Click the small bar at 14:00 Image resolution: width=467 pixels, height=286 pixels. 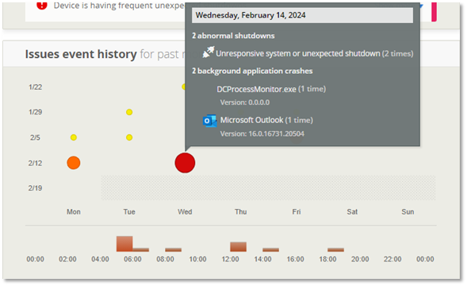coord(270,249)
